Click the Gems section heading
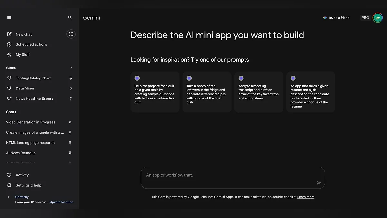This screenshot has height=218, width=387. pyautogui.click(x=11, y=68)
